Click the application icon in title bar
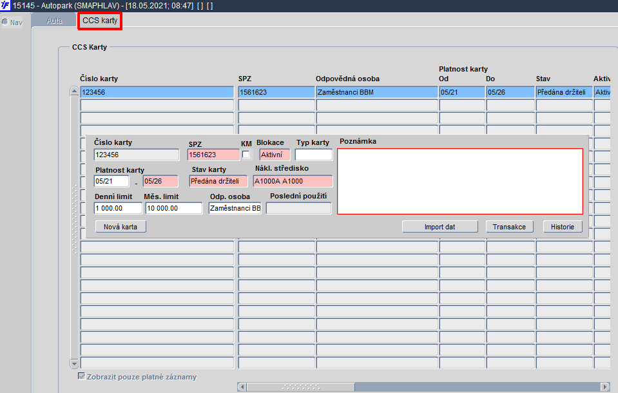Viewport: 618px width, 393px height. point(5,6)
